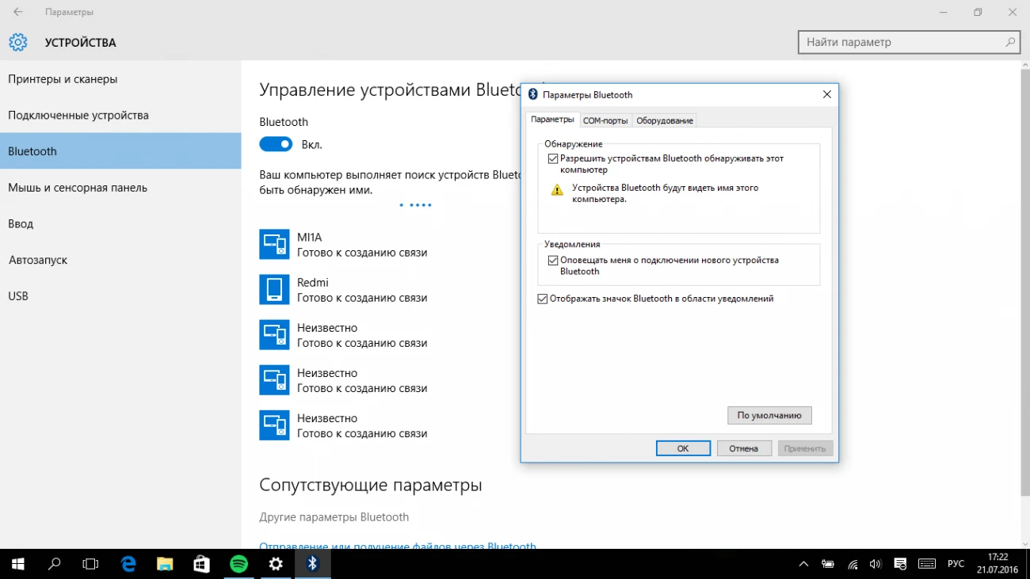Uncheck show Bluetooth icon in notification area

(542, 299)
